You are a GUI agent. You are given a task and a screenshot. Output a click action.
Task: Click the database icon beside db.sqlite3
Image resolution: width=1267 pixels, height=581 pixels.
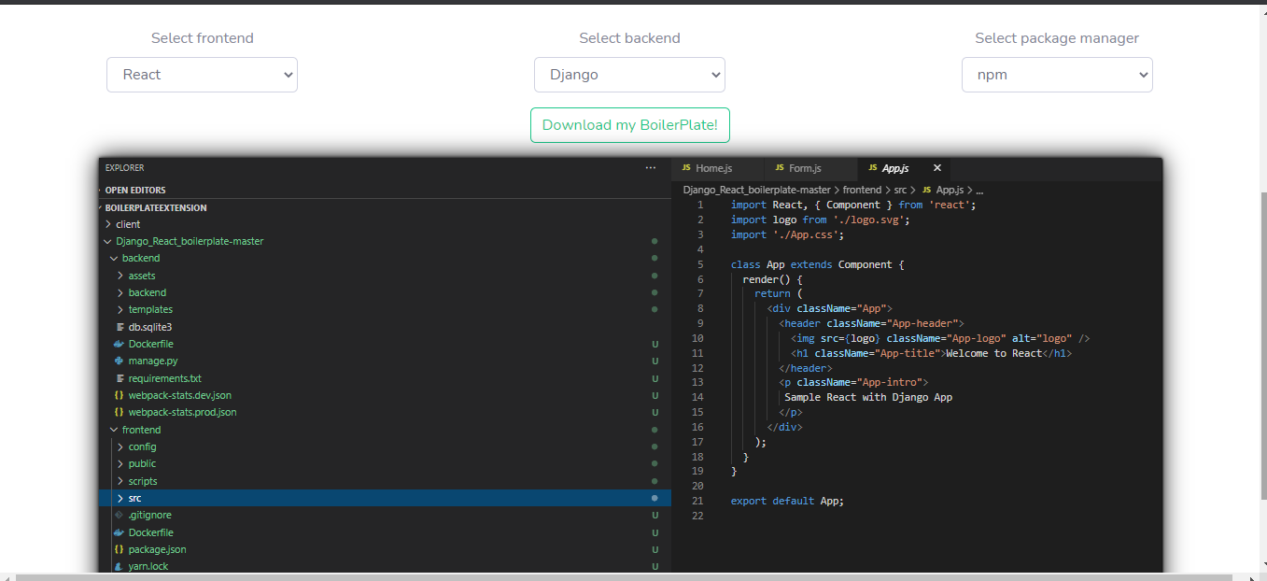point(120,327)
